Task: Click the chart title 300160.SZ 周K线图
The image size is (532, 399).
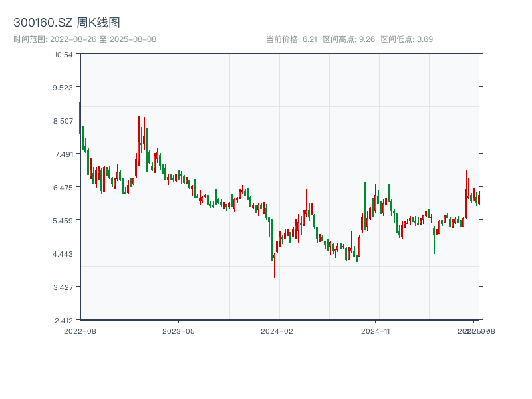Action: click(66, 23)
